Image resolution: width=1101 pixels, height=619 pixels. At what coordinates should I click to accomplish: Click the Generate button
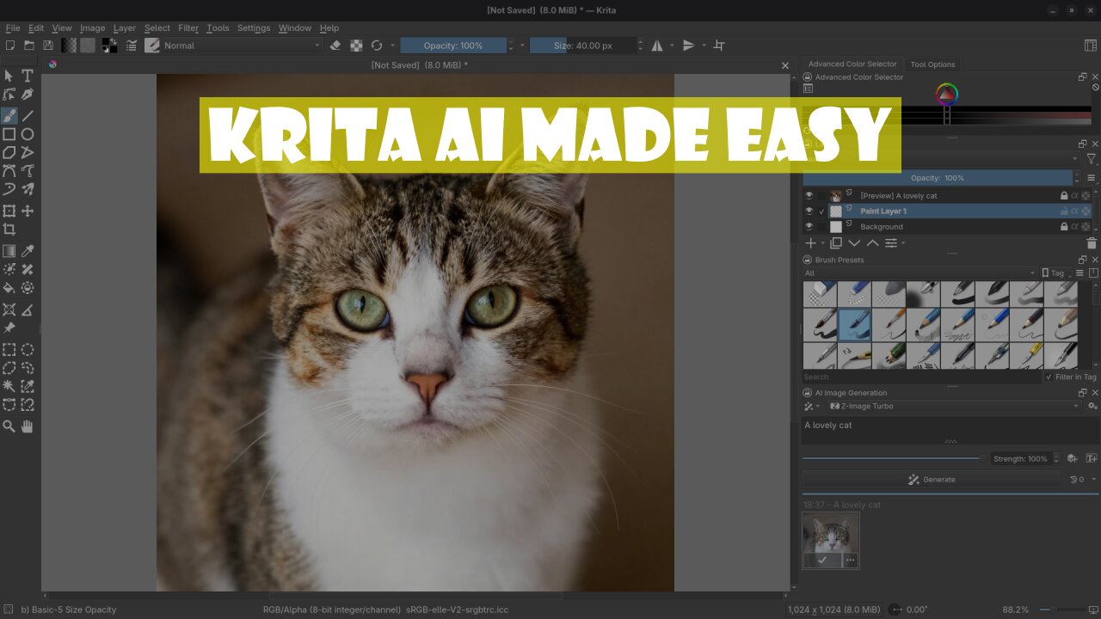pyautogui.click(x=932, y=480)
